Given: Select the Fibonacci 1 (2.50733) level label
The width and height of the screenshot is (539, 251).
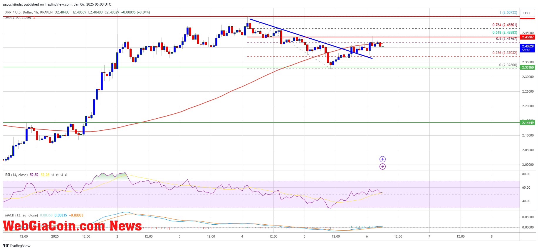Looking at the screenshot, I should coord(508,13).
